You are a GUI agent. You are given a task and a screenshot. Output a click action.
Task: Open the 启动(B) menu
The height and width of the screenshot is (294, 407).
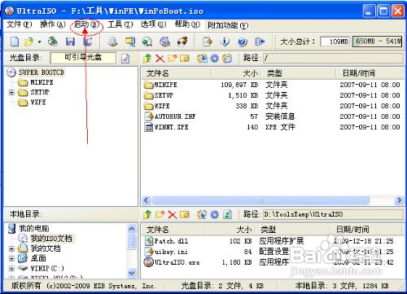(86, 24)
